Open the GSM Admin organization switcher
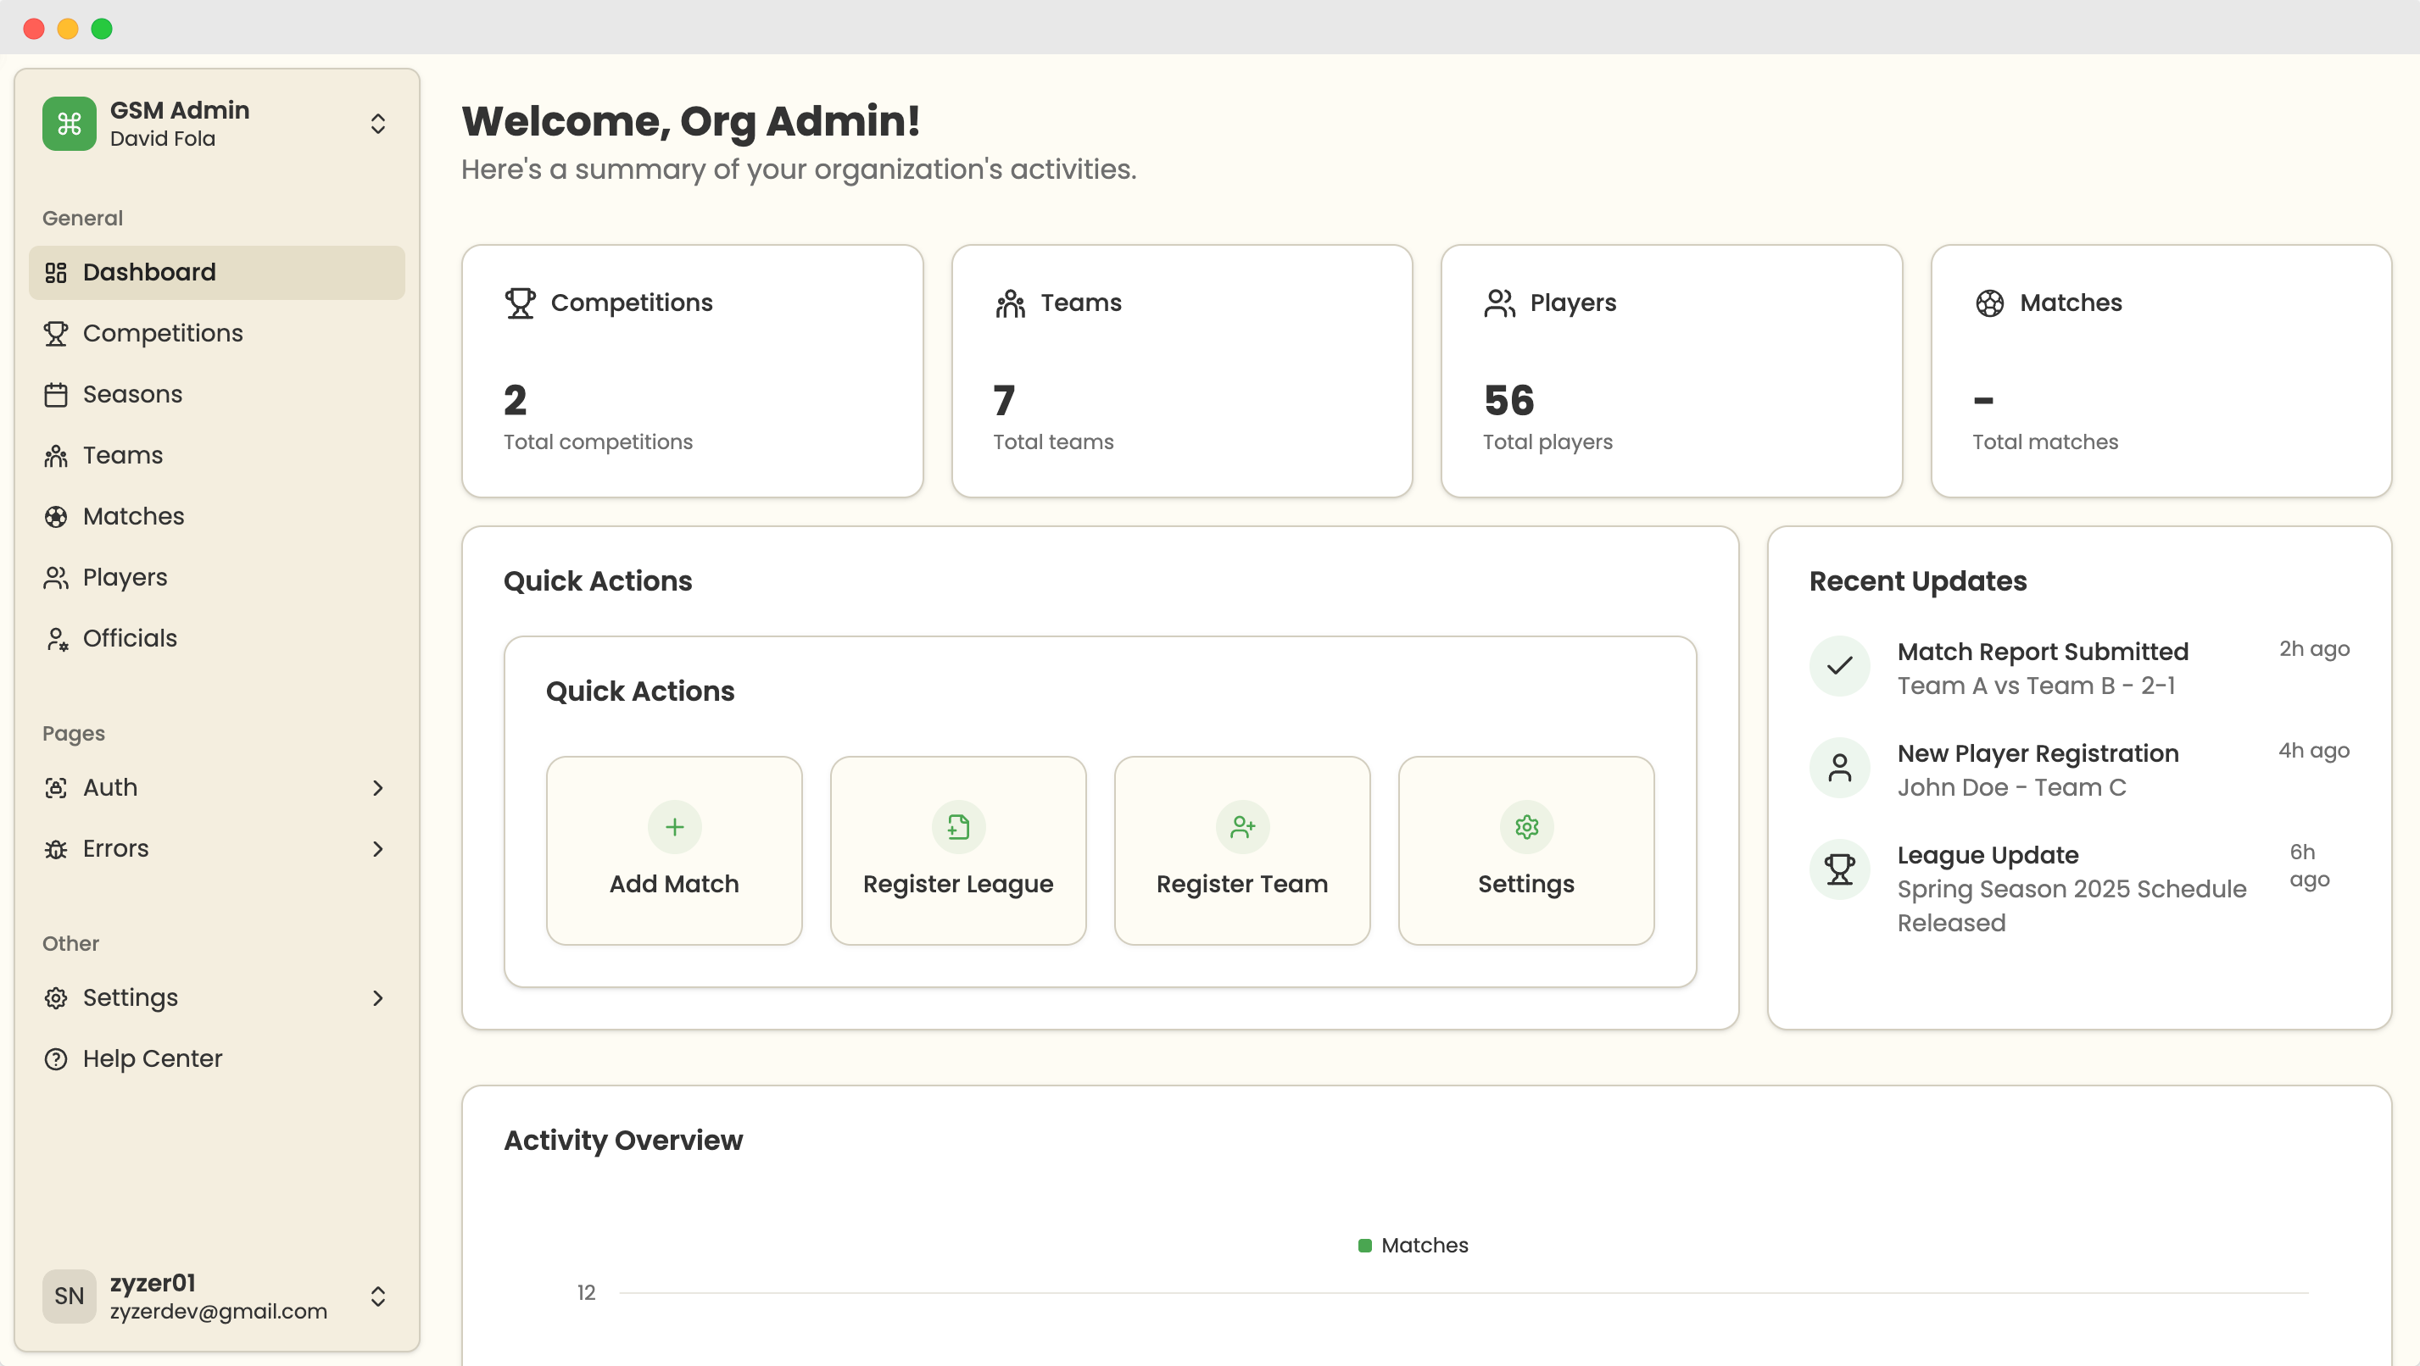 (377, 124)
